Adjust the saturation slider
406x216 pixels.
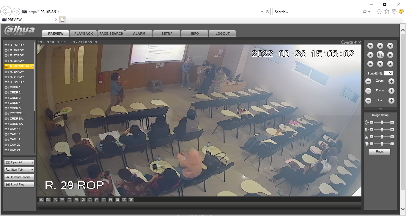click(x=382, y=137)
